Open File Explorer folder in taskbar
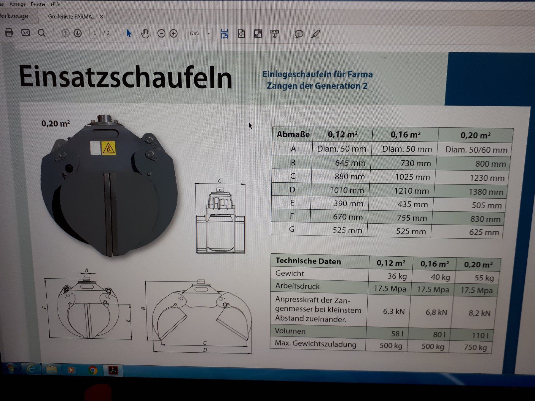 tap(51, 370)
